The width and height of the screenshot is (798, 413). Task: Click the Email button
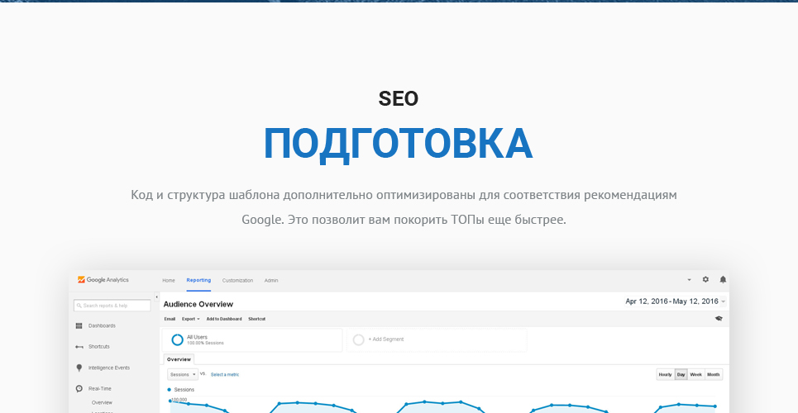(170, 319)
